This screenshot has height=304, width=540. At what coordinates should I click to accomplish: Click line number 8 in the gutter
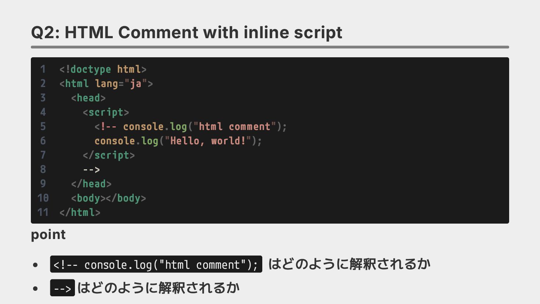(43, 170)
